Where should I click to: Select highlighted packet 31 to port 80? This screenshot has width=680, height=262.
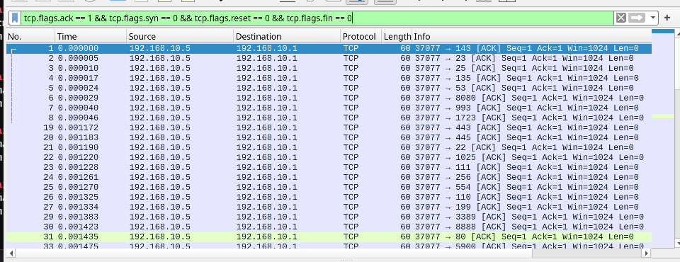click(x=329, y=237)
